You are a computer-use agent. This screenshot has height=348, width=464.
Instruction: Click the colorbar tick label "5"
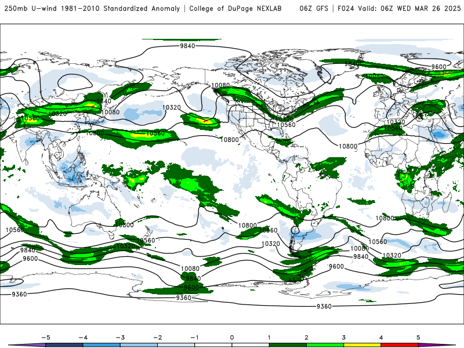pyautogui.click(x=418, y=338)
